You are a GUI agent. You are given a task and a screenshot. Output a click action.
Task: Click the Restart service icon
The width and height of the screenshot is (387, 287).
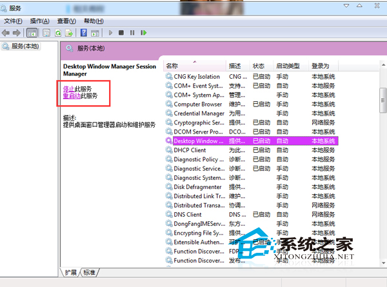[x=143, y=33]
